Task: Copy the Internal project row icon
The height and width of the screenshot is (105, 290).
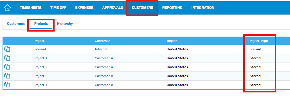Action: pyautogui.click(x=7, y=49)
